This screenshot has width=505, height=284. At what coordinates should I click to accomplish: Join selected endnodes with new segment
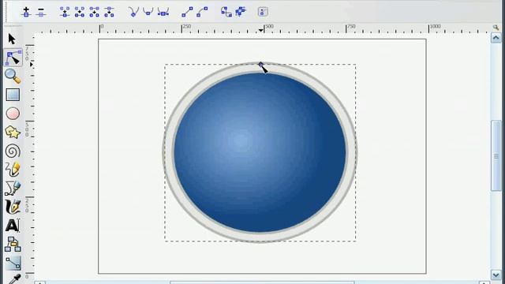point(80,13)
